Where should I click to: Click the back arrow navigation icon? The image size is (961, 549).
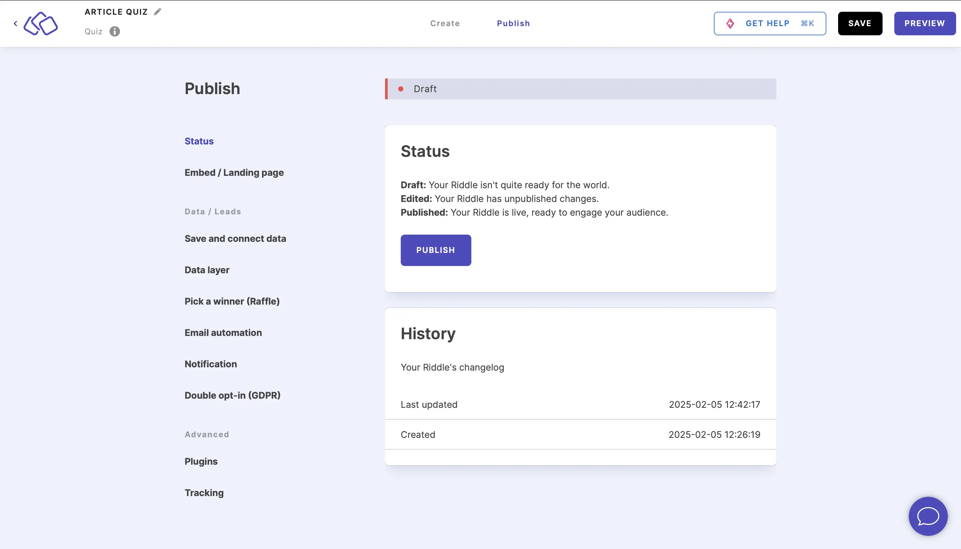[x=16, y=24]
